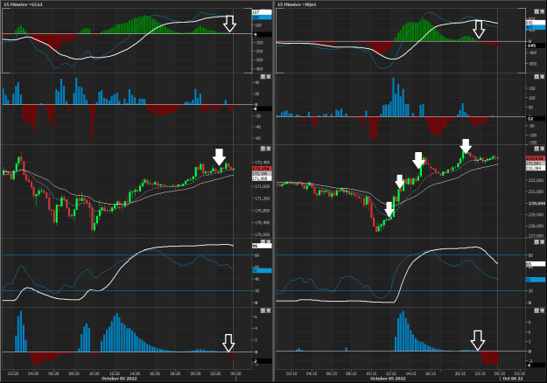This screenshot has height=383, width=547.
Task: Minimize the NQn1 bottom histogram panel
Action: tap(536, 310)
